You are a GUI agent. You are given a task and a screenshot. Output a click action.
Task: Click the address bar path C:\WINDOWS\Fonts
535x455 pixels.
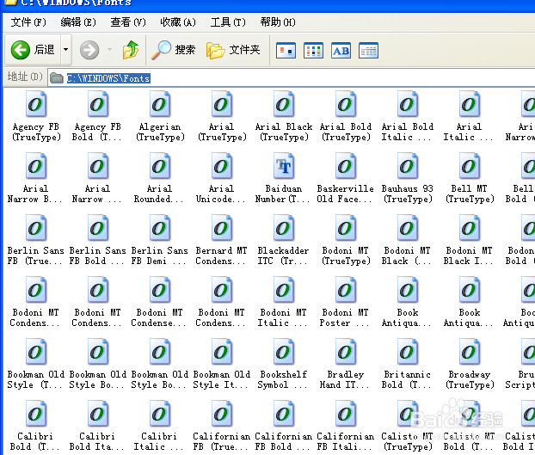click(x=108, y=78)
